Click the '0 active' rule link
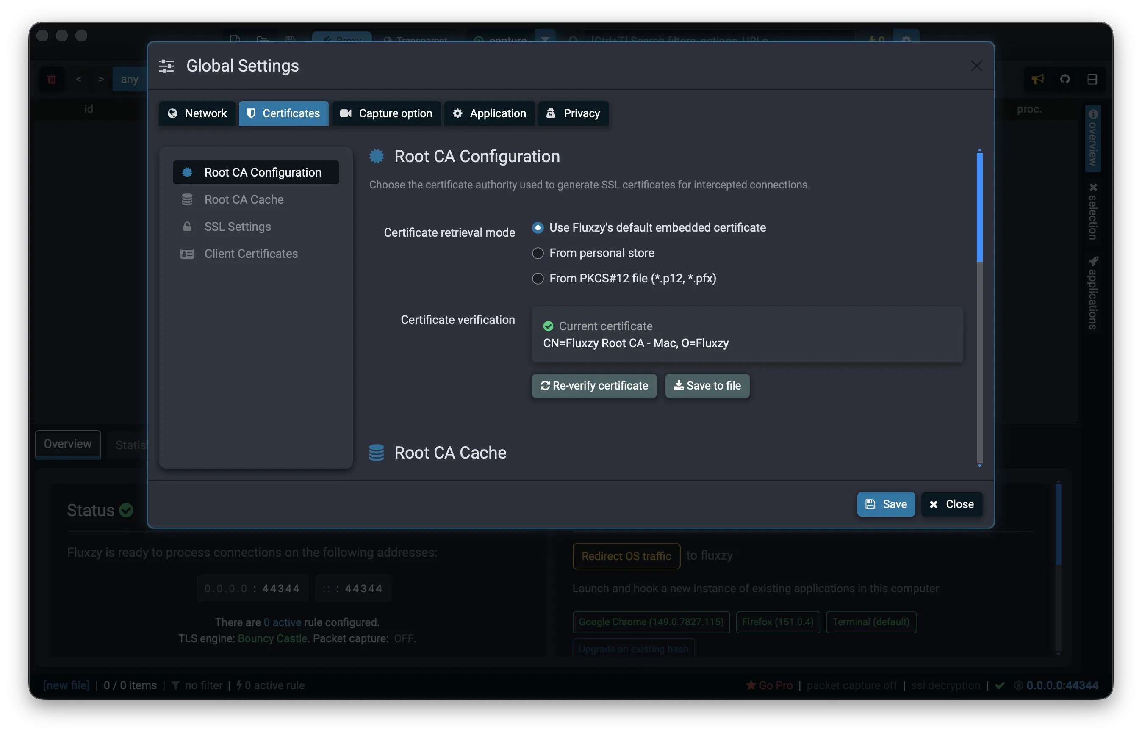Image resolution: width=1142 pixels, height=735 pixels. (x=282, y=622)
